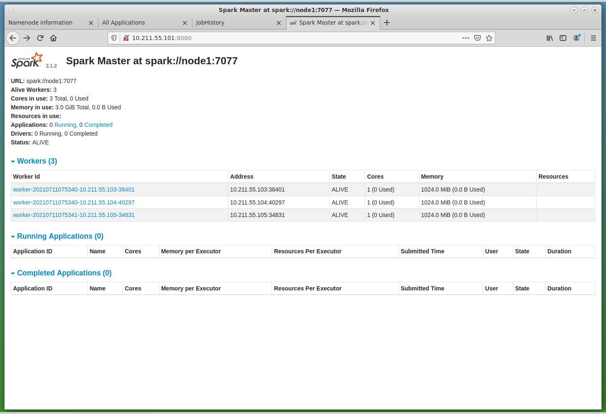Show the Firefox sidebars
The width and height of the screenshot is (606, 414).
click(x=563, y=38)
